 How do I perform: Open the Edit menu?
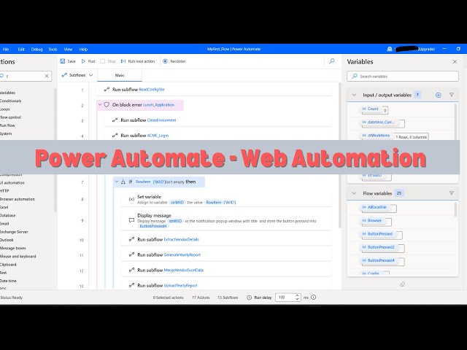(x=21, y=49)
